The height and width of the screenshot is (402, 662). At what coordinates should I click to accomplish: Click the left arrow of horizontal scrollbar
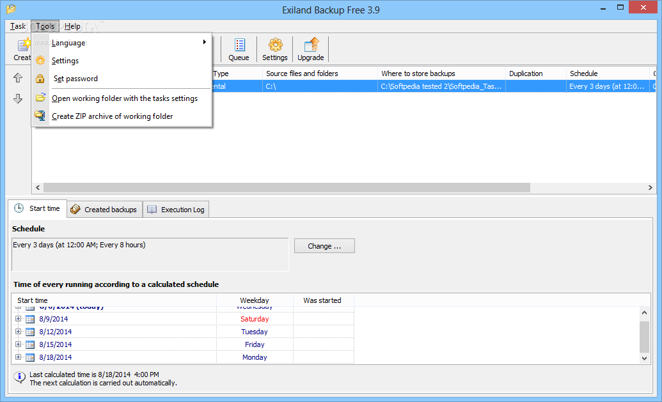click(38, 187)
